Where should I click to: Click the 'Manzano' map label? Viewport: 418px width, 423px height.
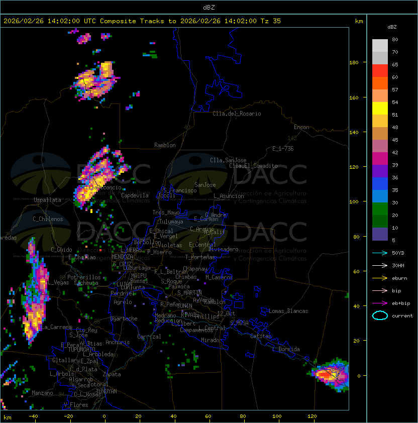pos(42,393)
